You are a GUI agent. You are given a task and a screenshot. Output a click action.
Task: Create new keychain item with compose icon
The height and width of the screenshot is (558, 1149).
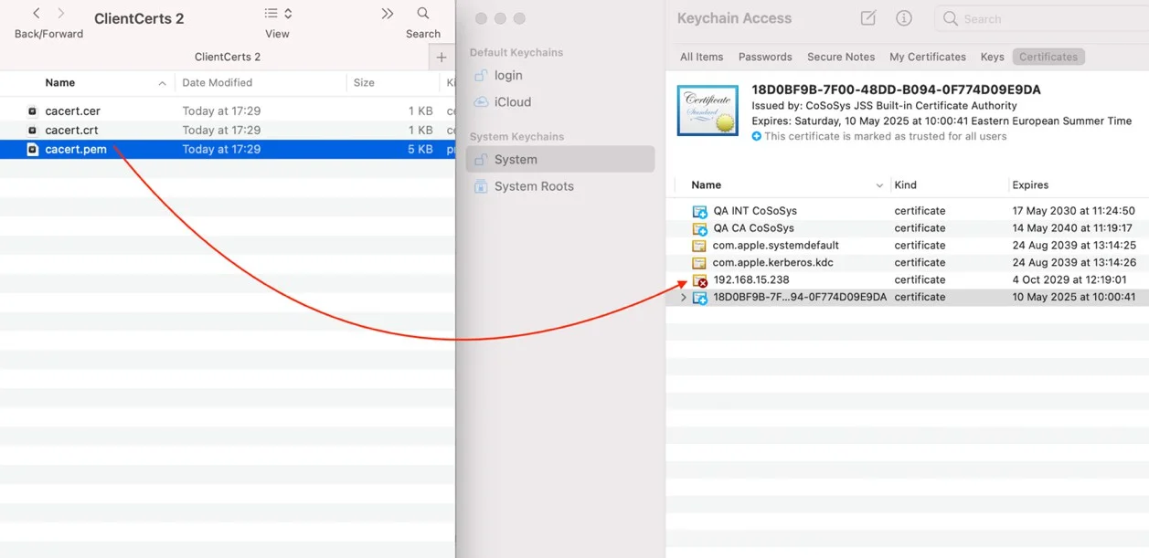pos(868,18)
